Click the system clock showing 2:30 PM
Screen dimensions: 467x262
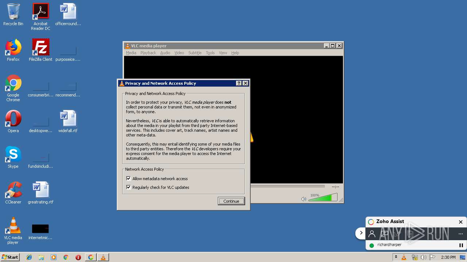[448, 257]
